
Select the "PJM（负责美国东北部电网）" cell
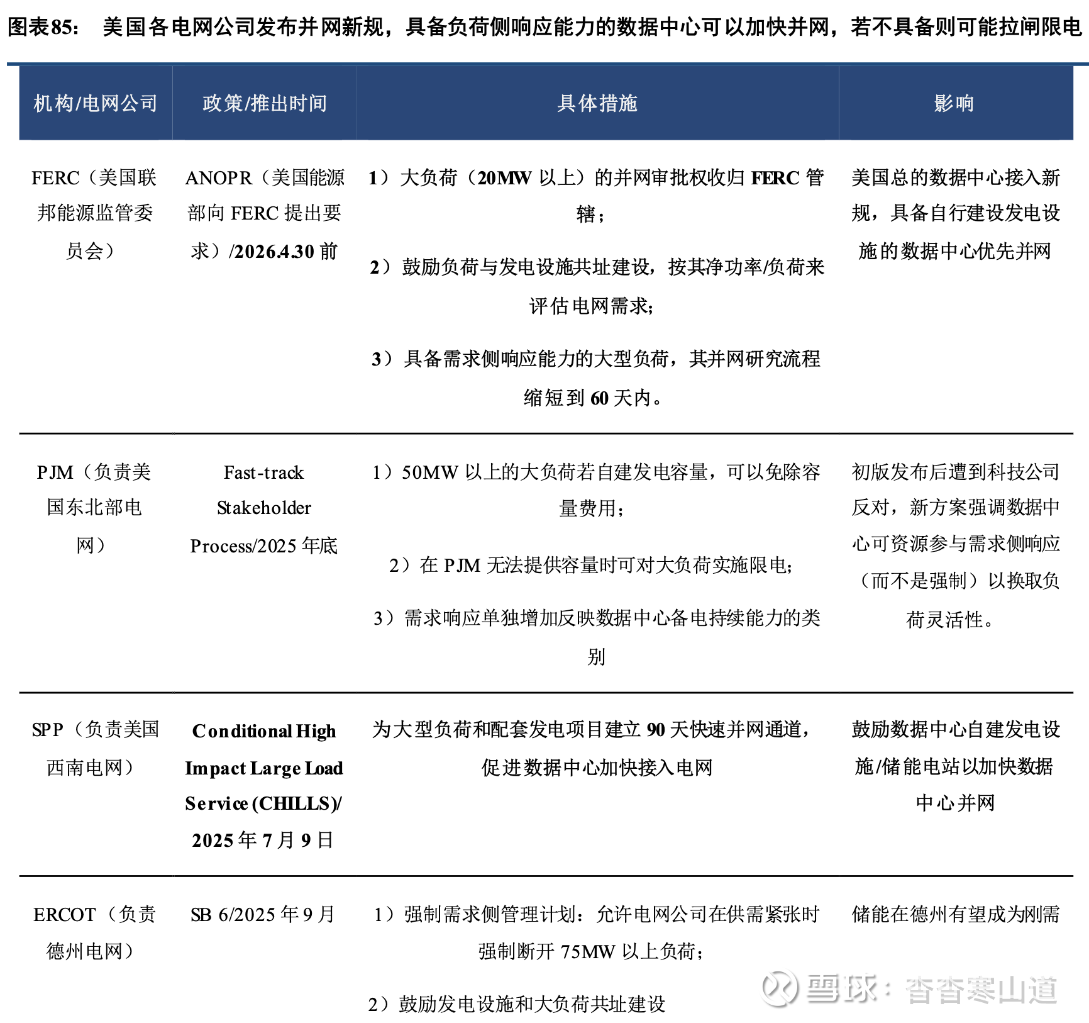(x=94, y=508)
